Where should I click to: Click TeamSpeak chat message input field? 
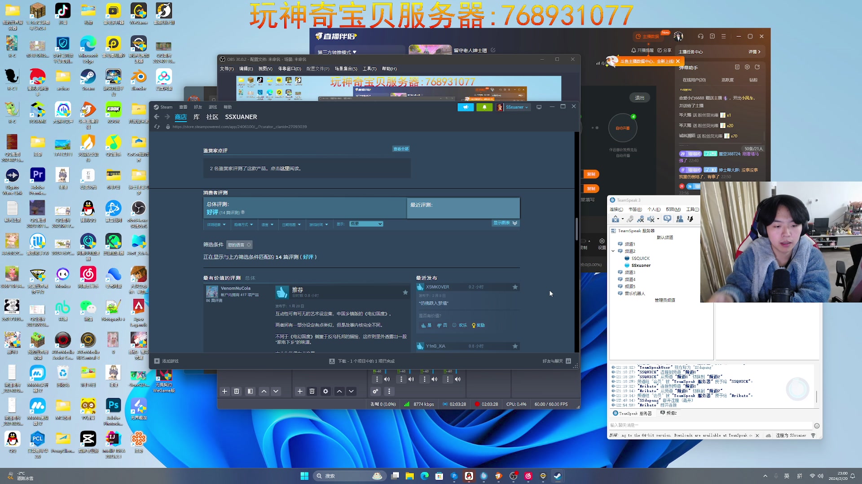(710, 425)
